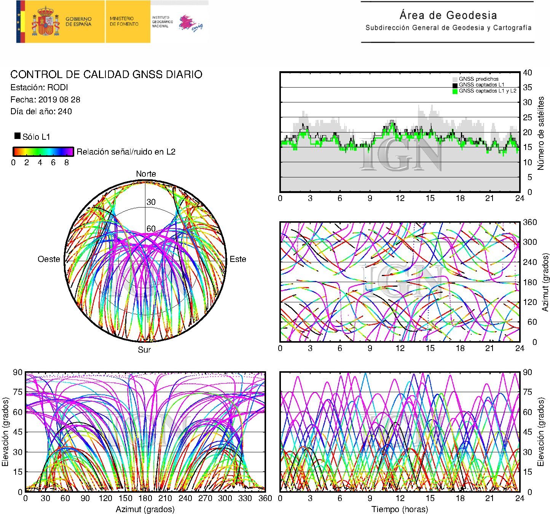Click the Norte label on the sky plot
The height and width of the screenshot is (514, 550).
146,174
